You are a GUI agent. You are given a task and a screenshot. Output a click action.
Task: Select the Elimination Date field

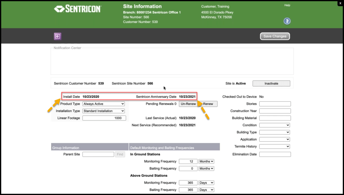pos(275,154)
